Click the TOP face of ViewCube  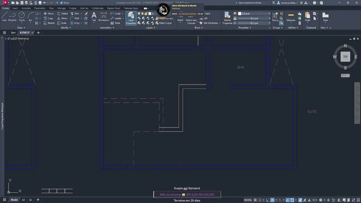pos(345,57)
